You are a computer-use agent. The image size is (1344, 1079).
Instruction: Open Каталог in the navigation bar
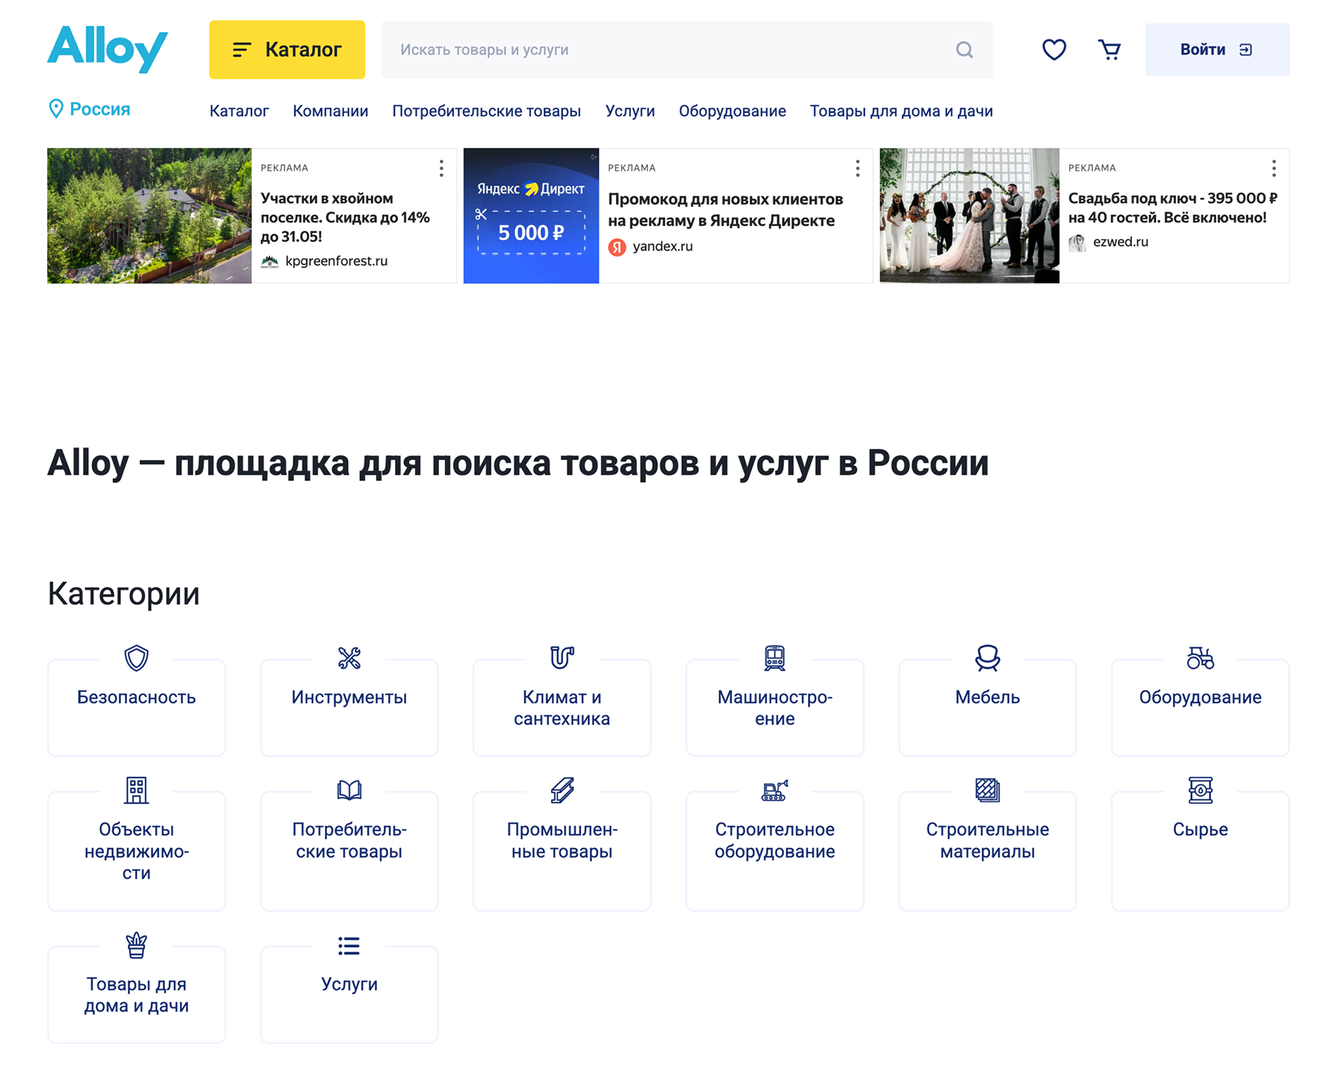tap(239, 111)
